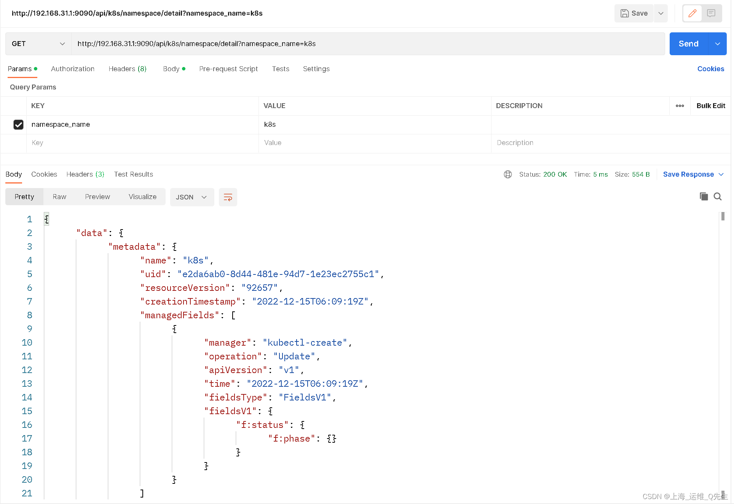
Task: Click the copy response icon
Action: pyautogui.click(x=704, y=196)
